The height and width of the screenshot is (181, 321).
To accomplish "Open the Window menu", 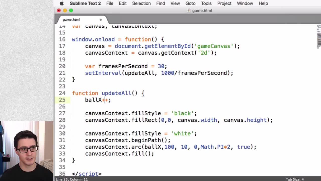I will point(245,3).
